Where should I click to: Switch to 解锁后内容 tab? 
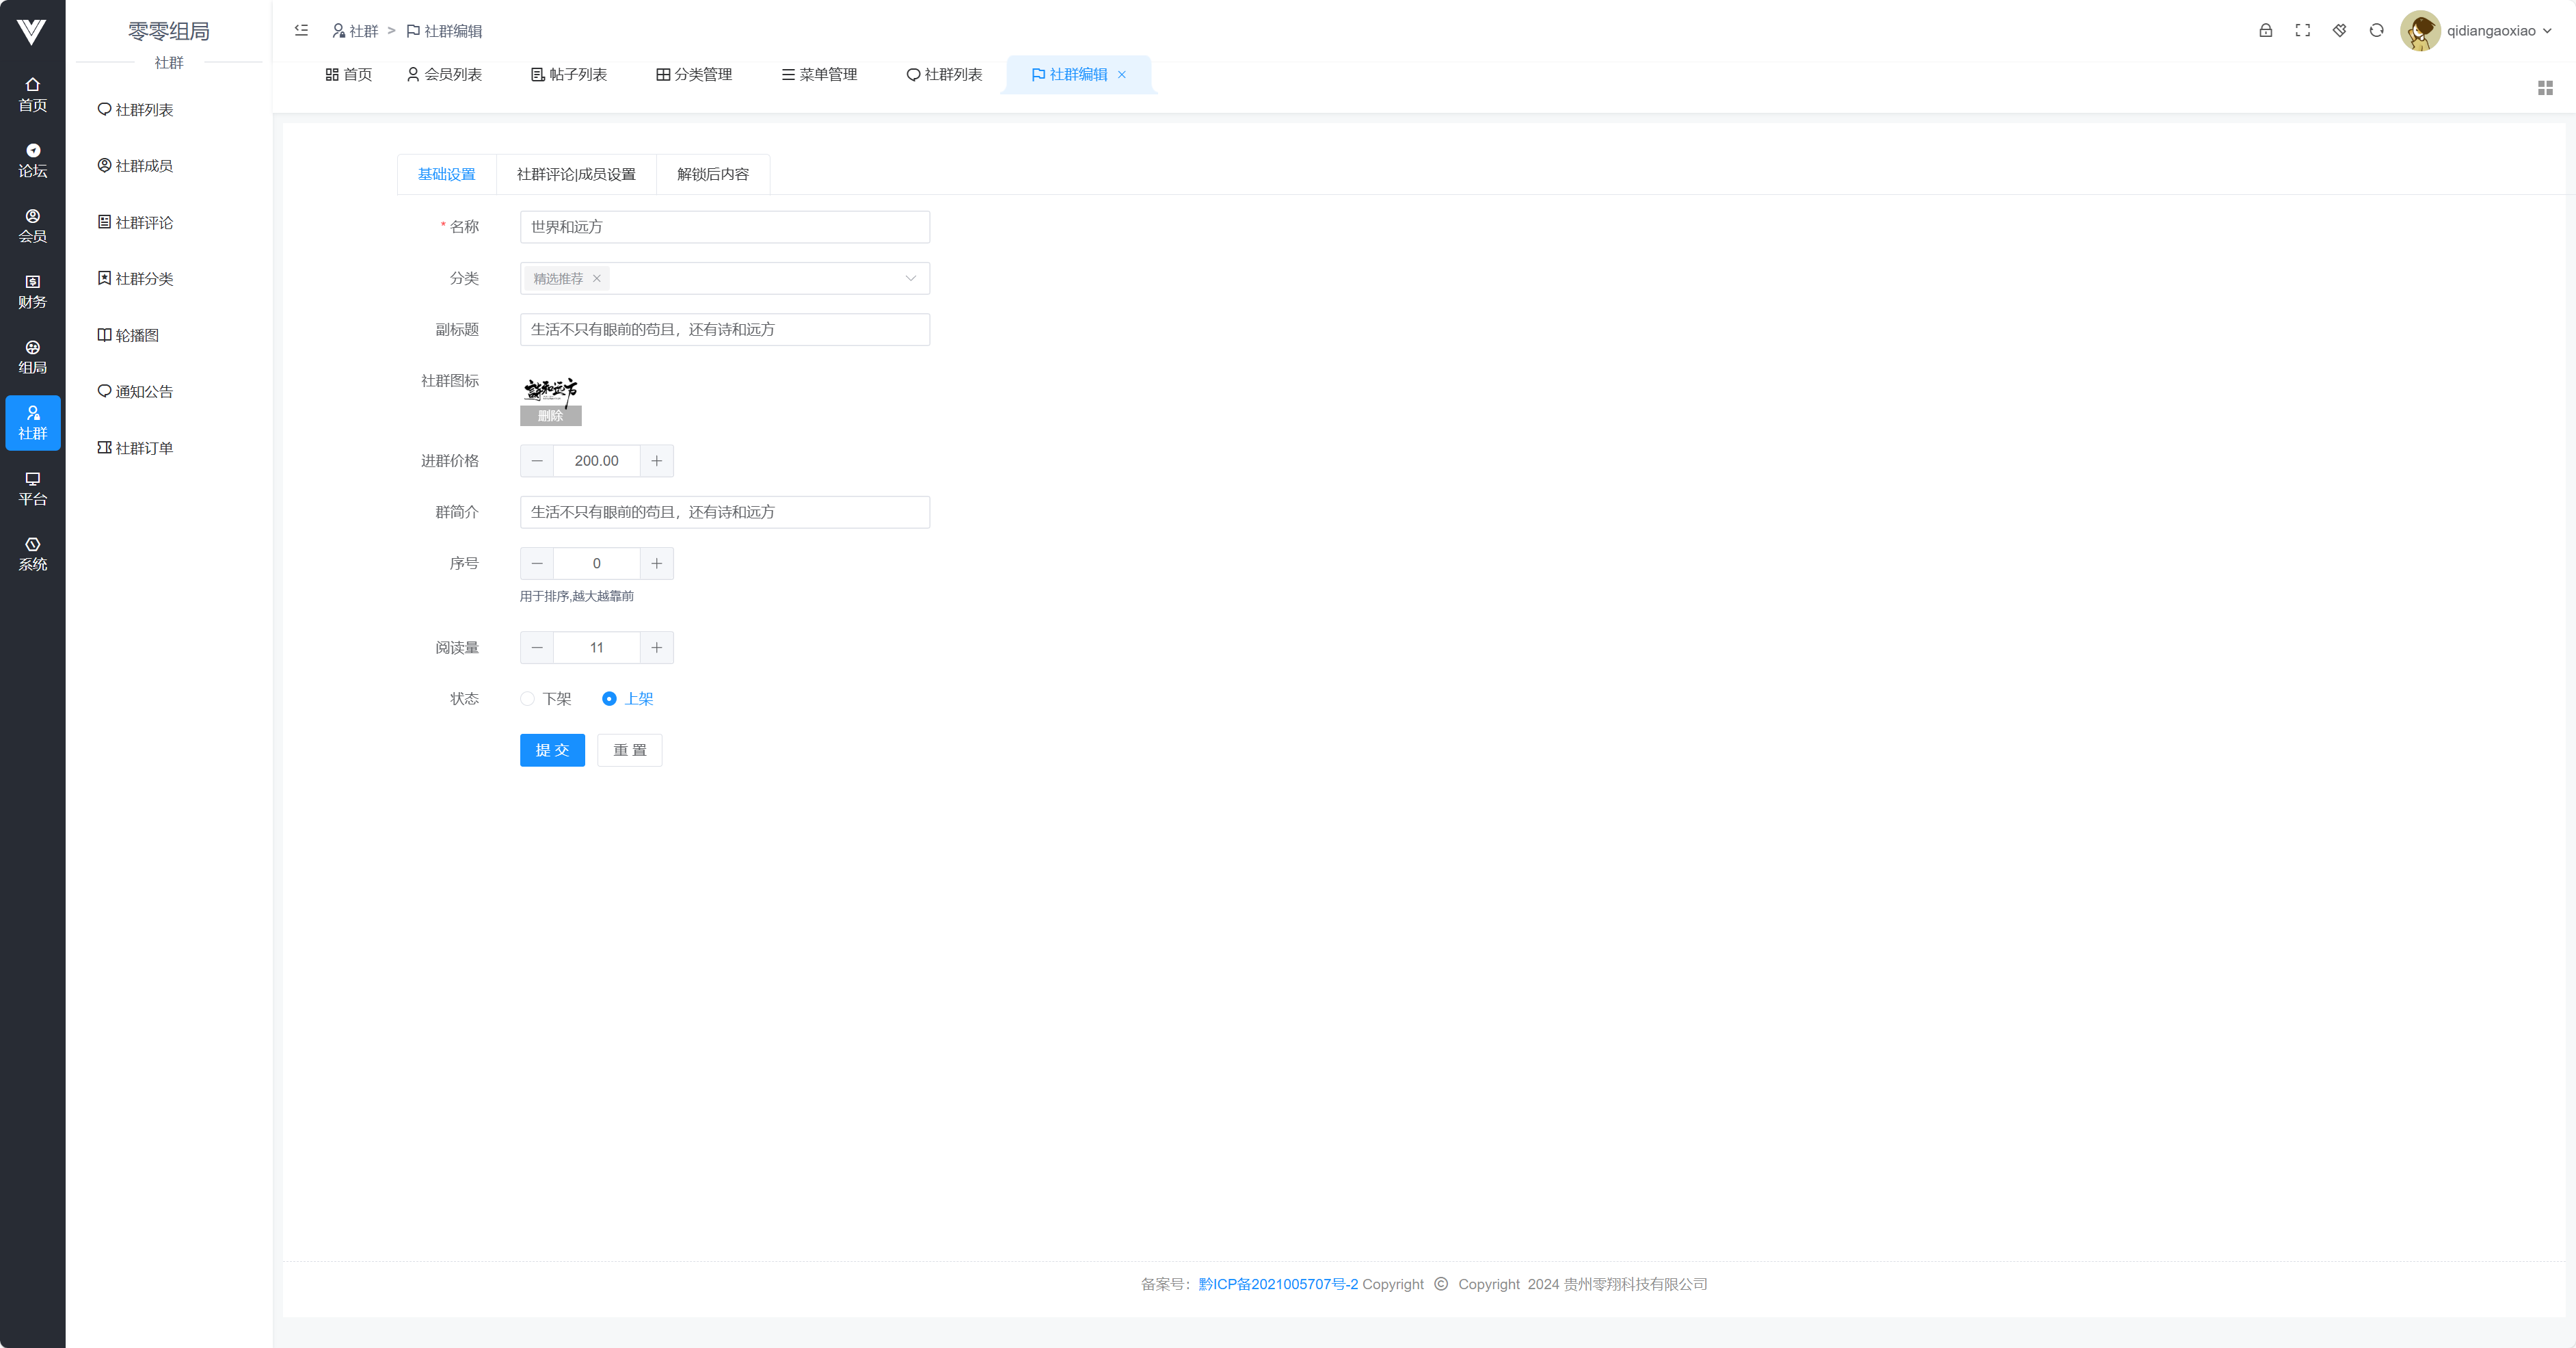[712, 174]
